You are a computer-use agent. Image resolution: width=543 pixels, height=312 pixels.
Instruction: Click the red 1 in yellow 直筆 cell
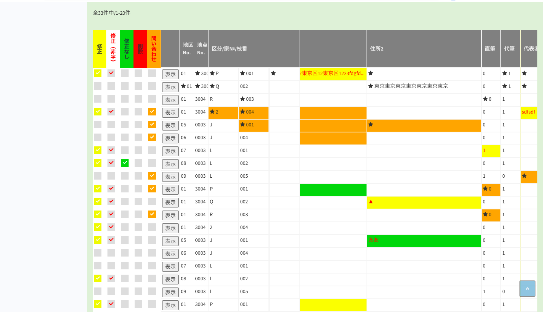tap(485, 151)
